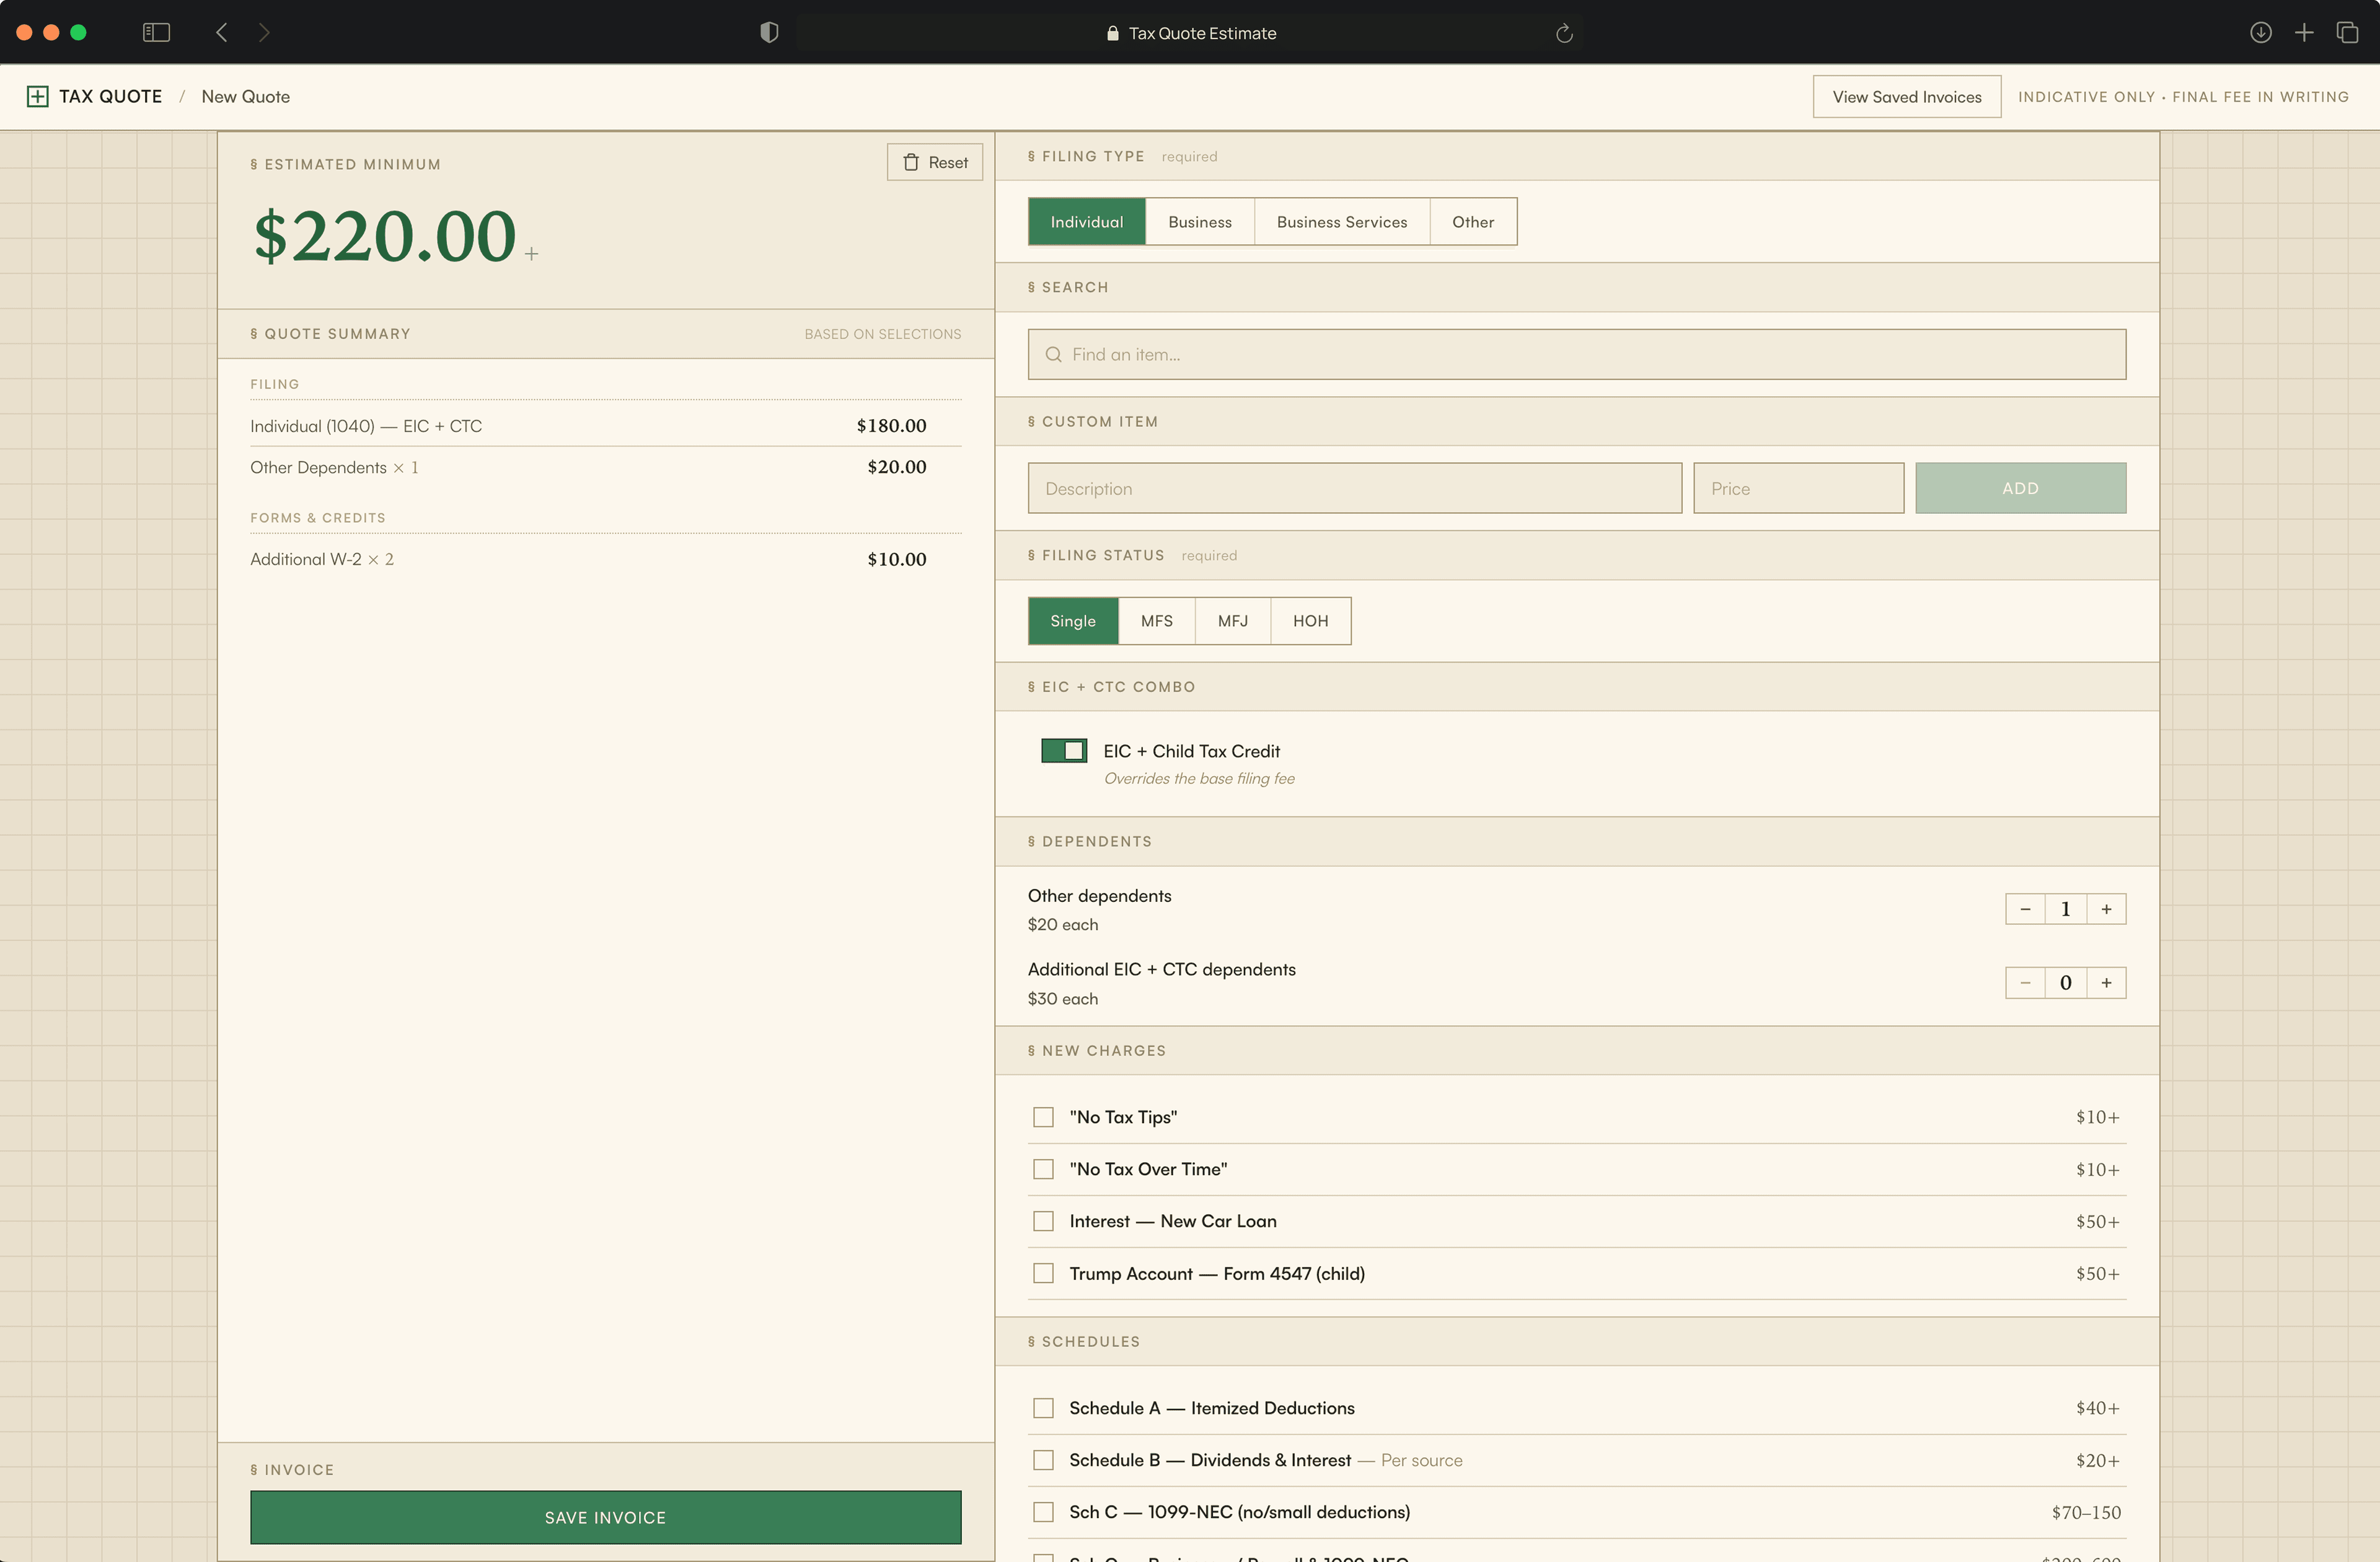The height and width of the screenshot is (1562, 2380).
Task: Increase Other dependents count
Action: click(2106, 909)
